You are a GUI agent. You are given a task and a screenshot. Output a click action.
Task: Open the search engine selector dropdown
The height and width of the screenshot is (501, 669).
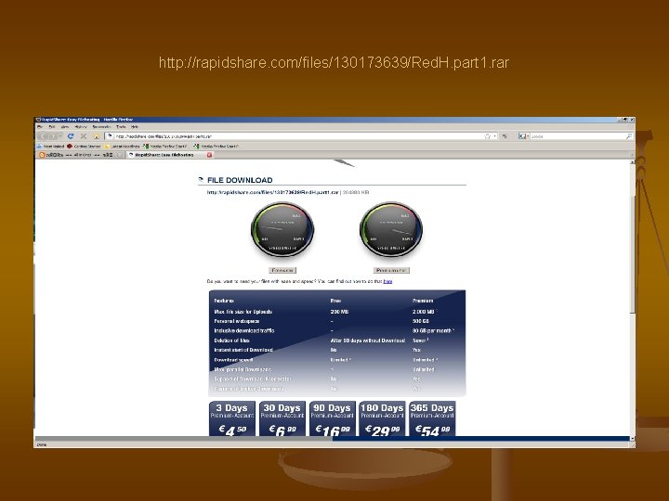(x=523, y=136)
